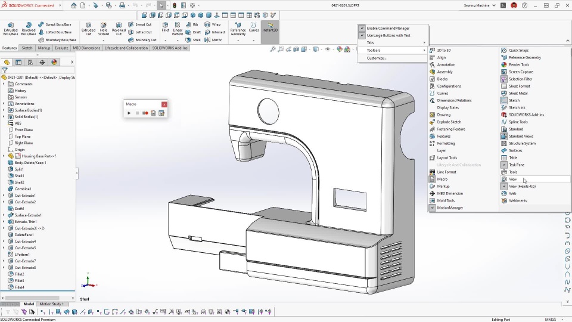
Task: Click the record button in Macro toolbar
Action: (x=145, y=113)
